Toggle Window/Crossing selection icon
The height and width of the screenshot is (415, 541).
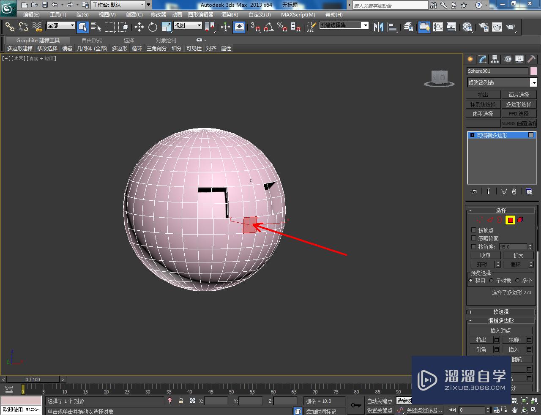point(123,27)
